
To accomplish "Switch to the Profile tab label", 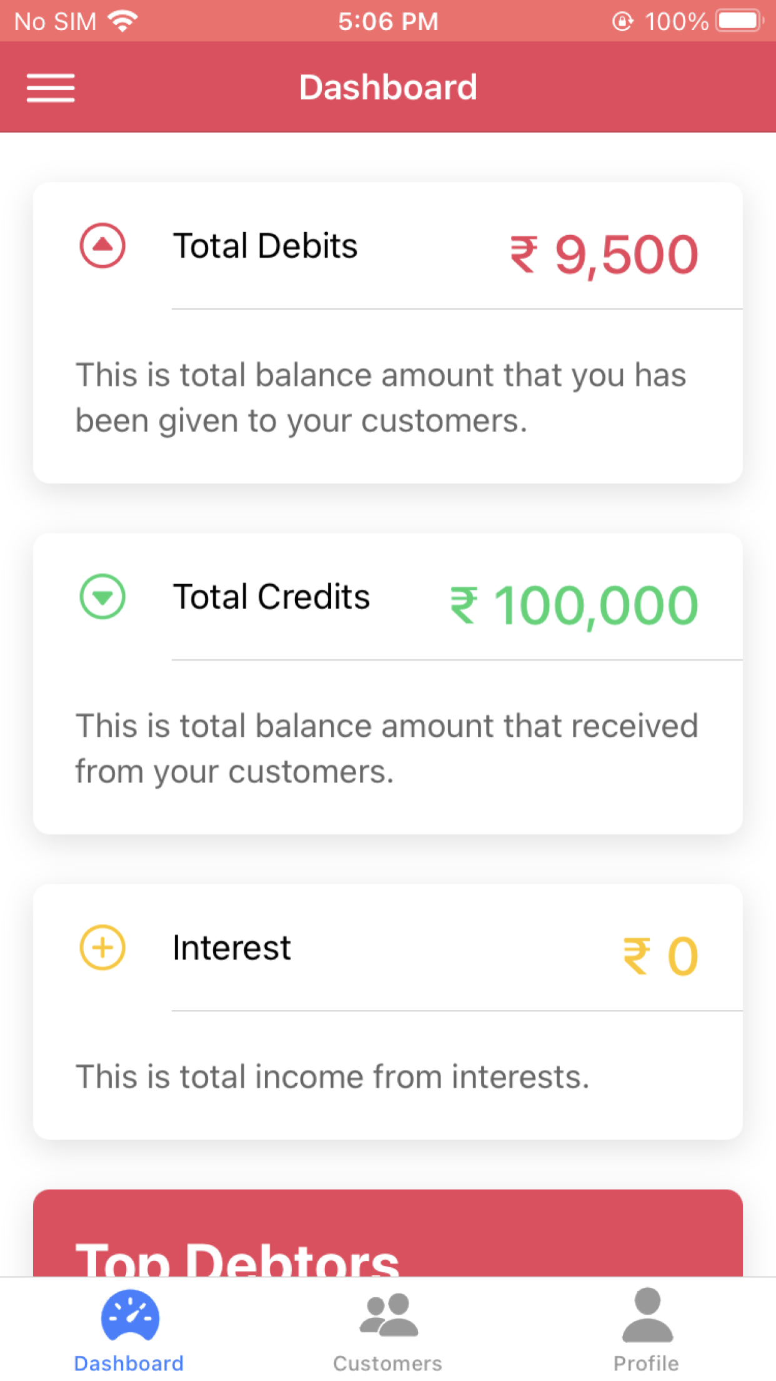I will click(x=646, y=1363).
